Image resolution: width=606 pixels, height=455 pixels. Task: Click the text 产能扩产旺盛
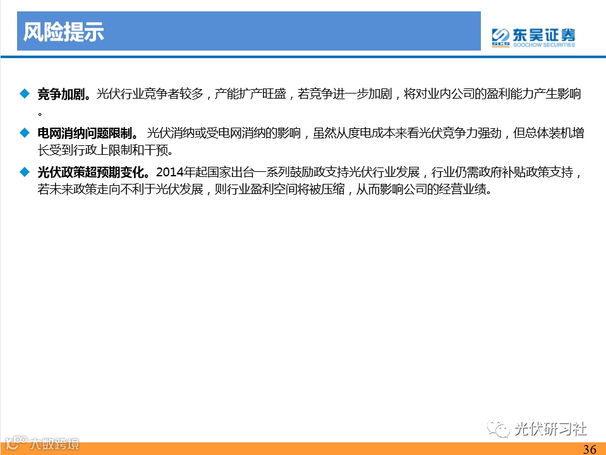click(250, 94)
